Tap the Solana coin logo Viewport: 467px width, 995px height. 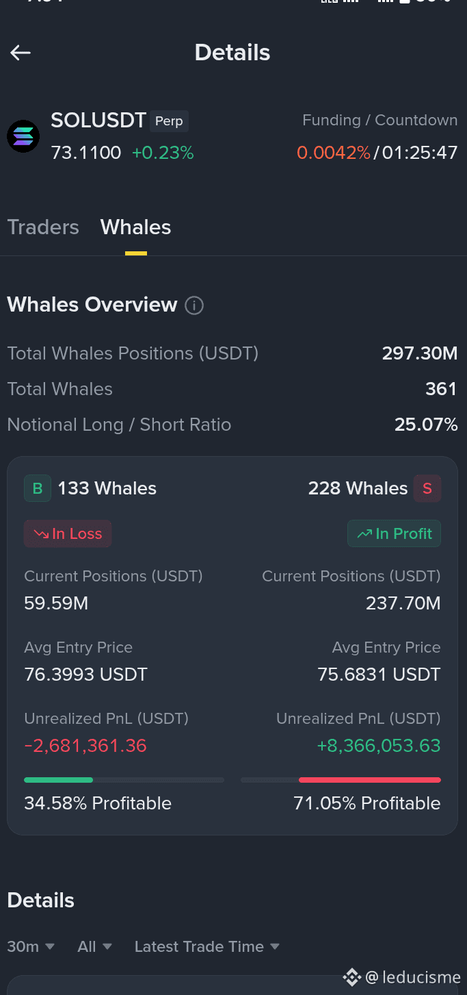coord(23,136)
